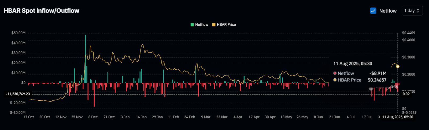Click the 21 Jun date label

coord(335,117)
